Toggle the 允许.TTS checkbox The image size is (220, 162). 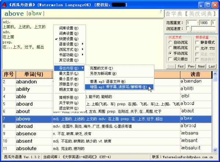197,48
